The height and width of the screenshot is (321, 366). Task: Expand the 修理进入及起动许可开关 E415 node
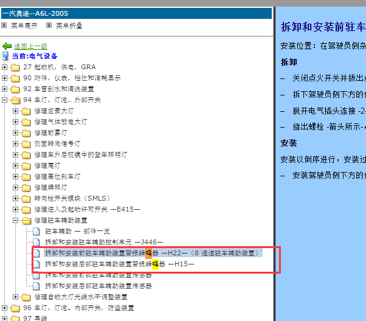[x=15, y=210]
